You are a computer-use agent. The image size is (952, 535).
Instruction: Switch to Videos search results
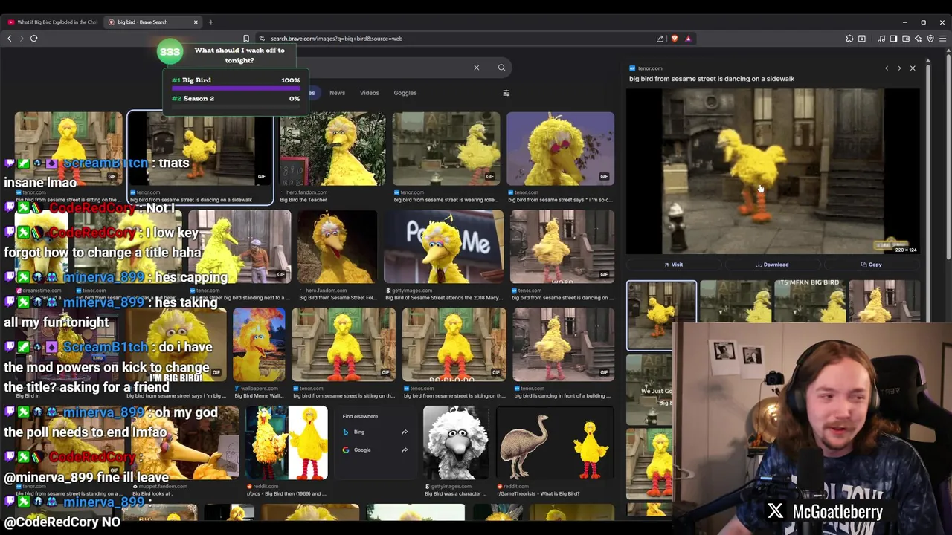369,93
